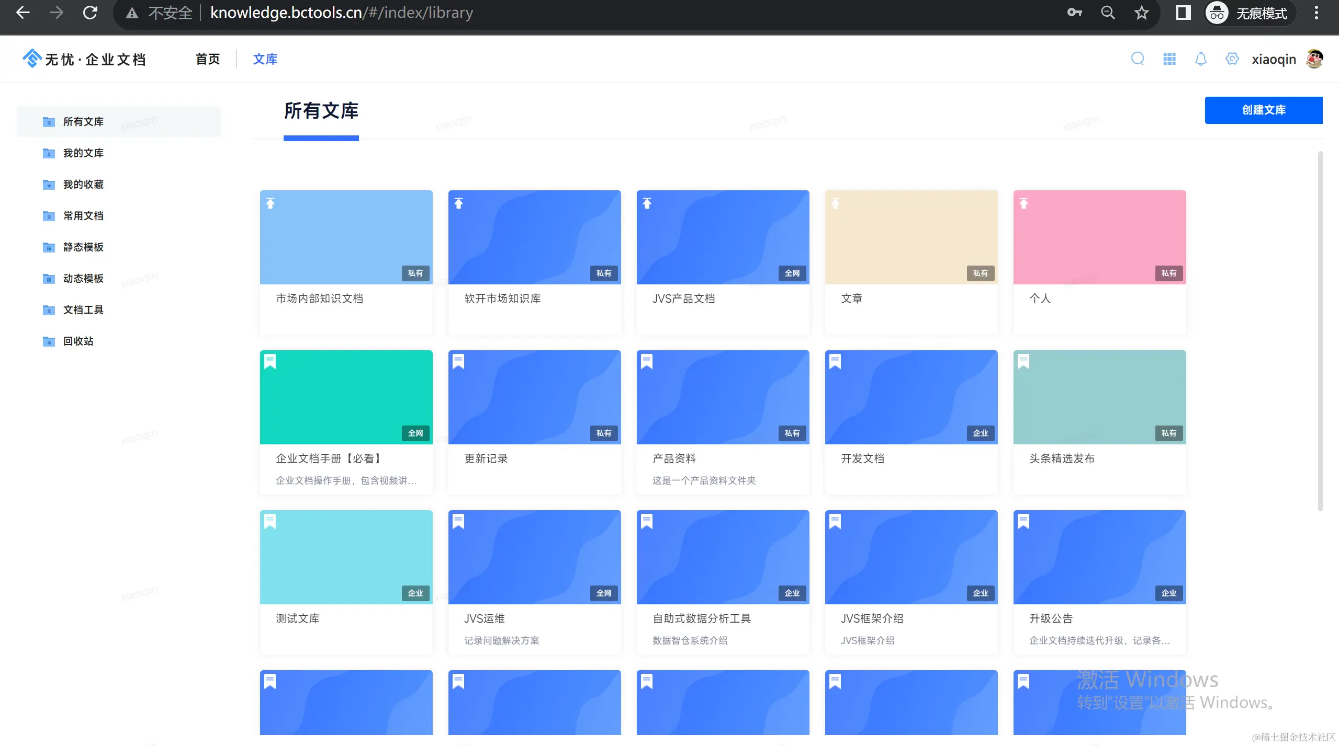Open 回收站 in sidebar
Image resolution: width=1339 pixels, height=746 pixels.
point(78,341)
